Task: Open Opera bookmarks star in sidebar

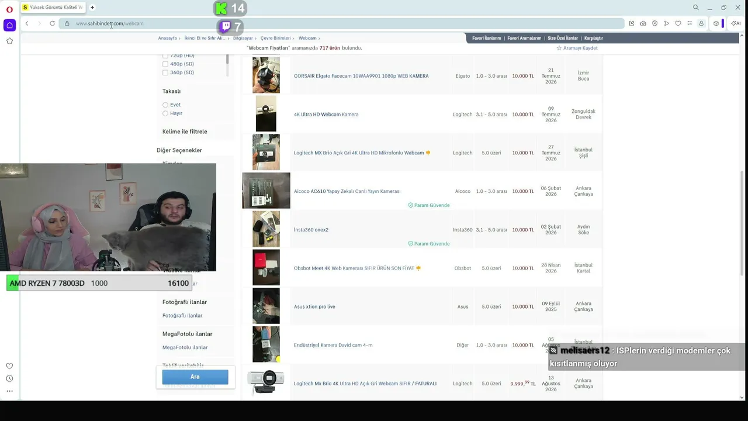Action: 9,41
